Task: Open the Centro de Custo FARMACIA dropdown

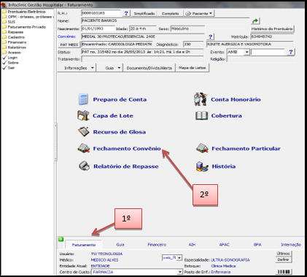Action: coord(137,272)
